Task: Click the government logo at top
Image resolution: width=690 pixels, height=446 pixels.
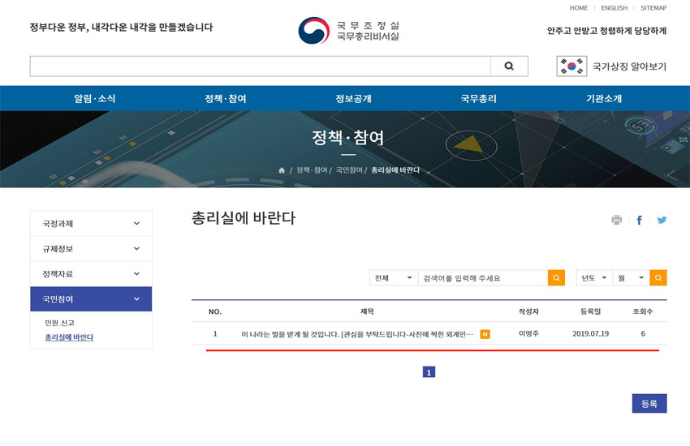Action: [x=348, y=31]
